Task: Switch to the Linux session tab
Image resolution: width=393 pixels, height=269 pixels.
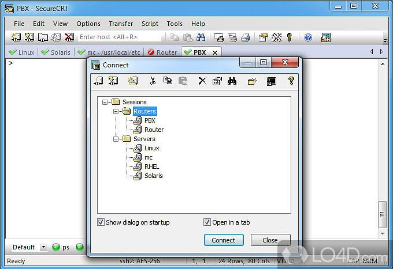Action: tap(21, 52)
